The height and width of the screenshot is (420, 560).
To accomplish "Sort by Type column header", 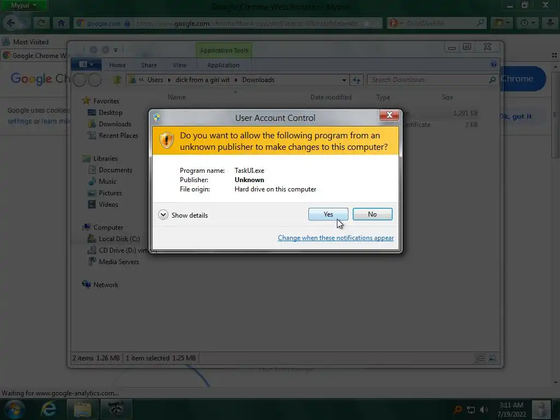I will point(383,97).
